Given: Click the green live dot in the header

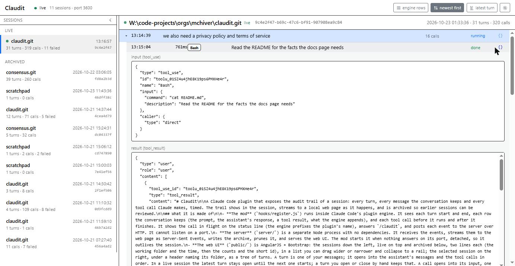Looking at the screenshot, I should (x=35, y=8).
